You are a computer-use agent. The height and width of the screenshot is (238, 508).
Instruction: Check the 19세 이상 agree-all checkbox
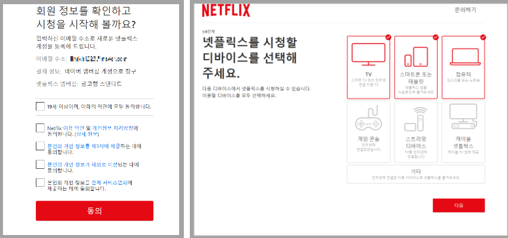[40, 106]
